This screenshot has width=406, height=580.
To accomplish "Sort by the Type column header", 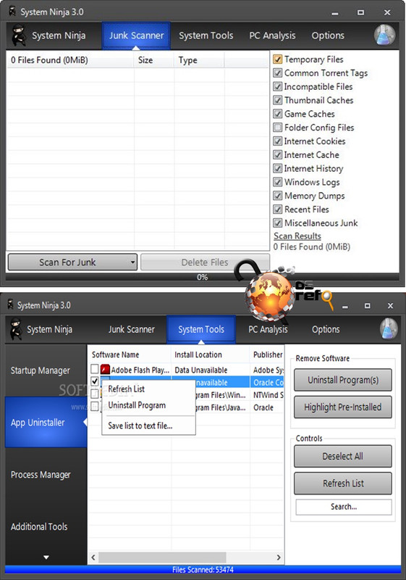I will coord(199,60).
